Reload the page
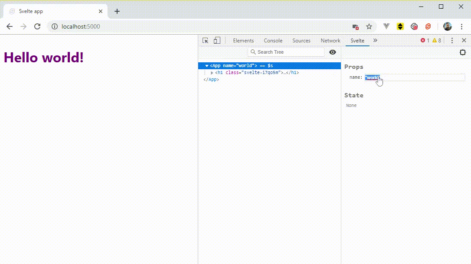This screenshot has width=471, height=264. 37,26
